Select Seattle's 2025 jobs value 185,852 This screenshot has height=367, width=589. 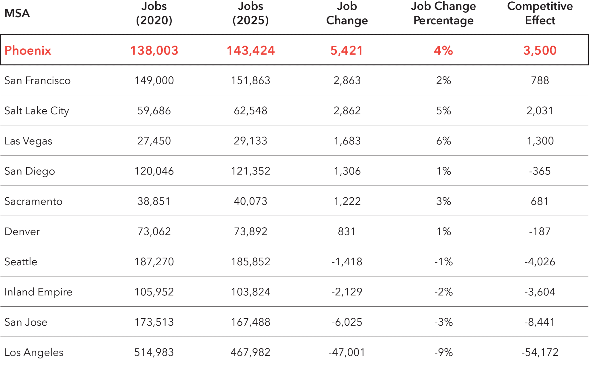pyautogui.click(x=250, y=262)
